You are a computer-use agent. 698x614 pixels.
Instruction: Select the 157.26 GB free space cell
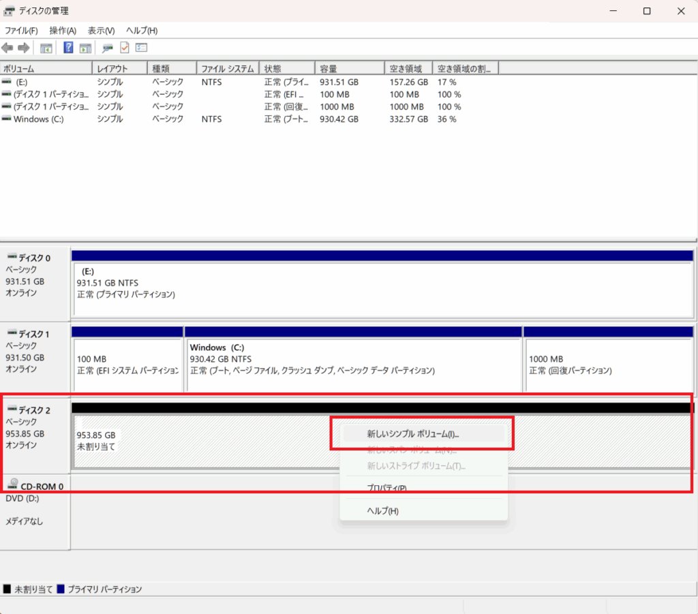click(x=409, y=82)
